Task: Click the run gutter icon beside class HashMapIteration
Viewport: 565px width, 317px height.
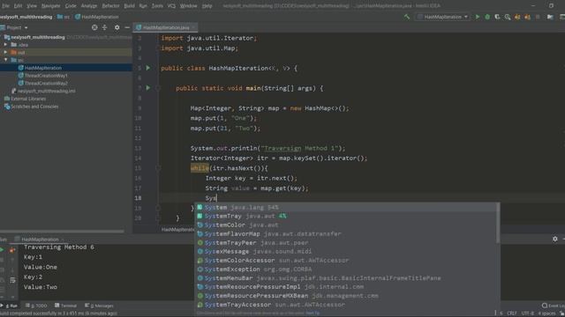Action: (x=147, y=68)
